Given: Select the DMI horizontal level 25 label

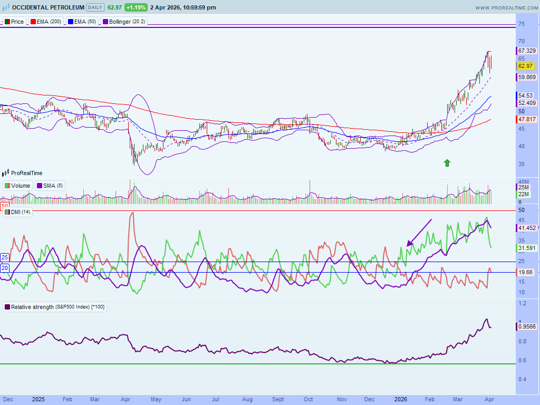Looking at the screenshot, I should pyautogui.click(x=5, y=257).
